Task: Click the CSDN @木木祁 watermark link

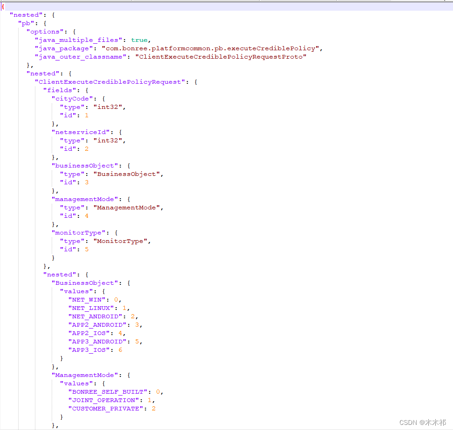Action: [x=422, y=423]
